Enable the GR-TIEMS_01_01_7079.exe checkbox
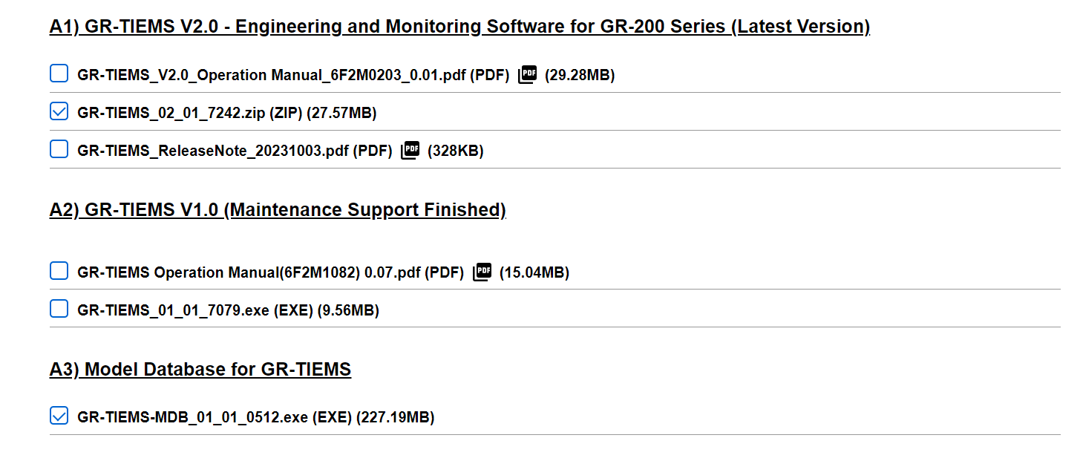 (59, 309)
